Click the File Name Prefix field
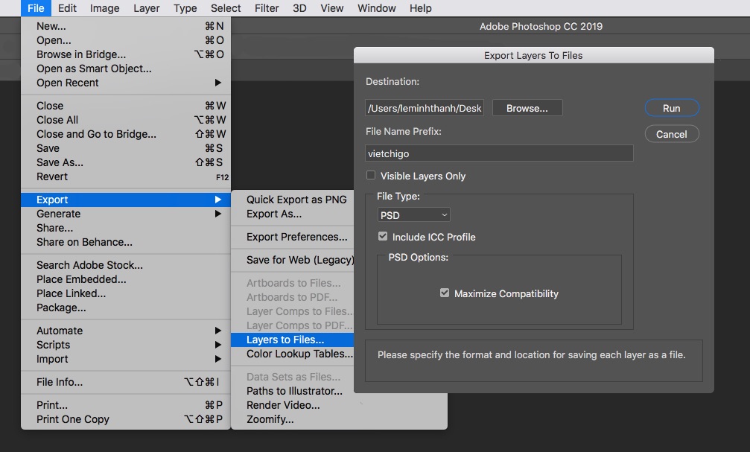 499,153
